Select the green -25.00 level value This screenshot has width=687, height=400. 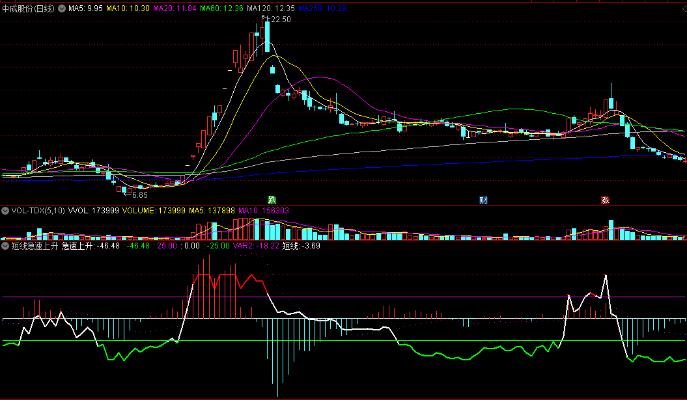pyautogui.click(x=217, y=246)
